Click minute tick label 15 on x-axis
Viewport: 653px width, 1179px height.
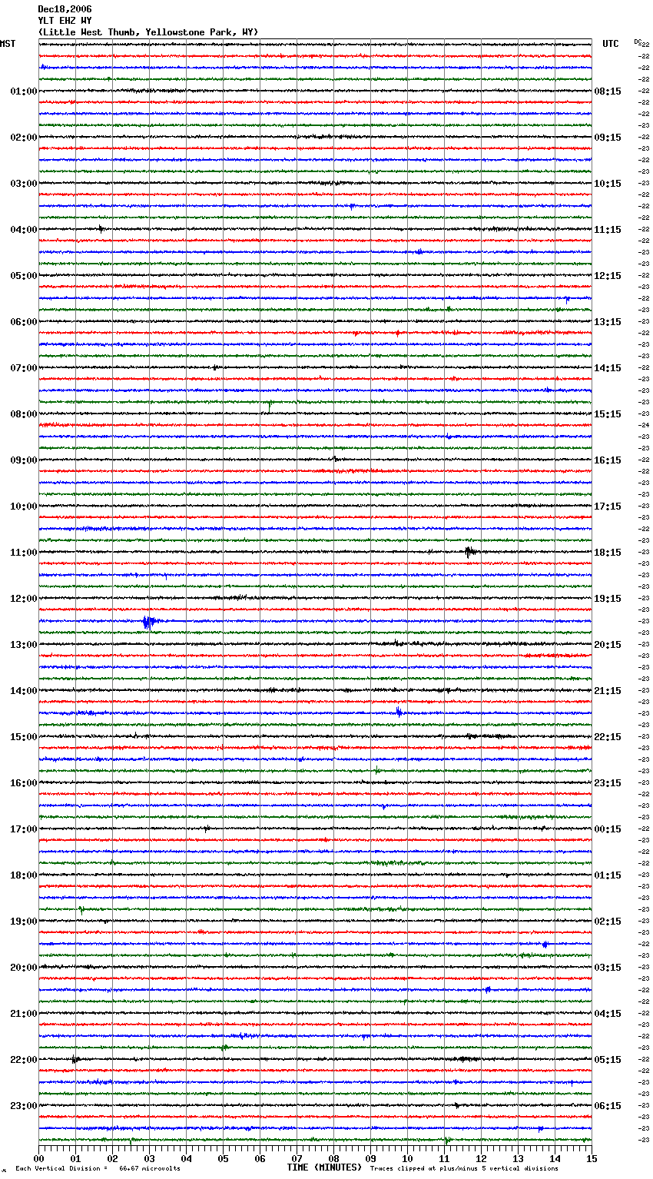pos(592,1158)
